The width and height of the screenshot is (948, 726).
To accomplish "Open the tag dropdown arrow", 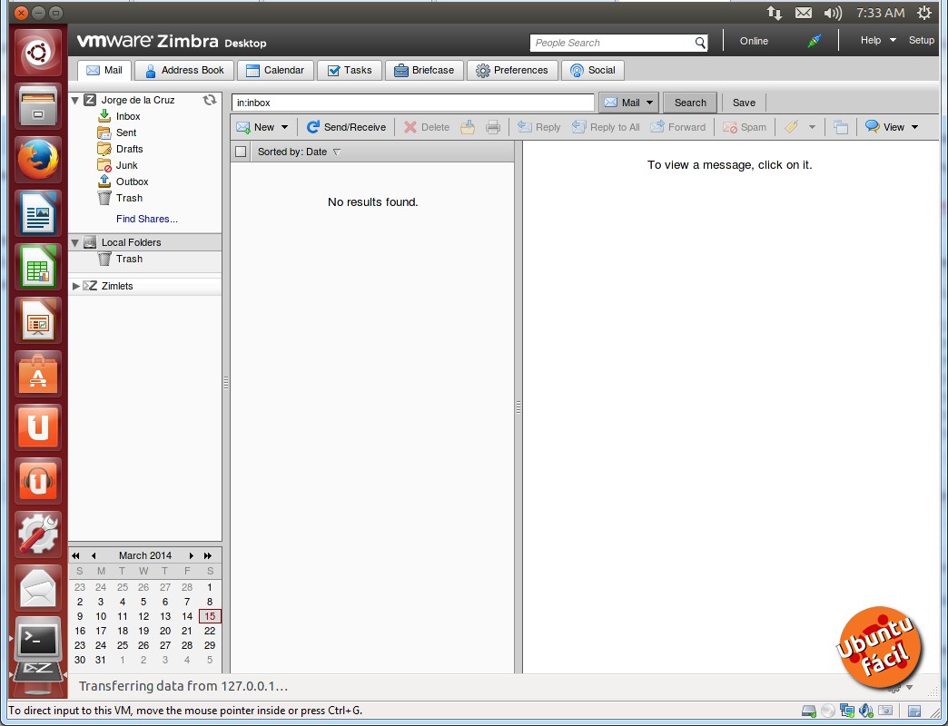I will pyautogui.click(x=812, y=127).
